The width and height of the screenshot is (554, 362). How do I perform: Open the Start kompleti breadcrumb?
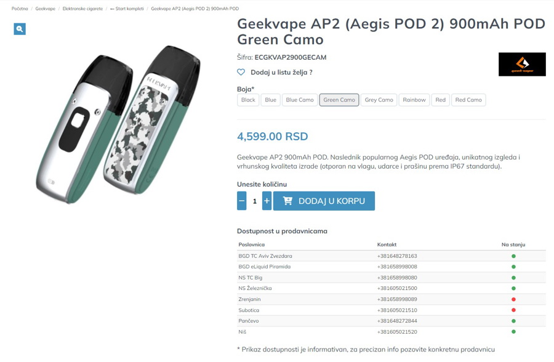point(127,9)
